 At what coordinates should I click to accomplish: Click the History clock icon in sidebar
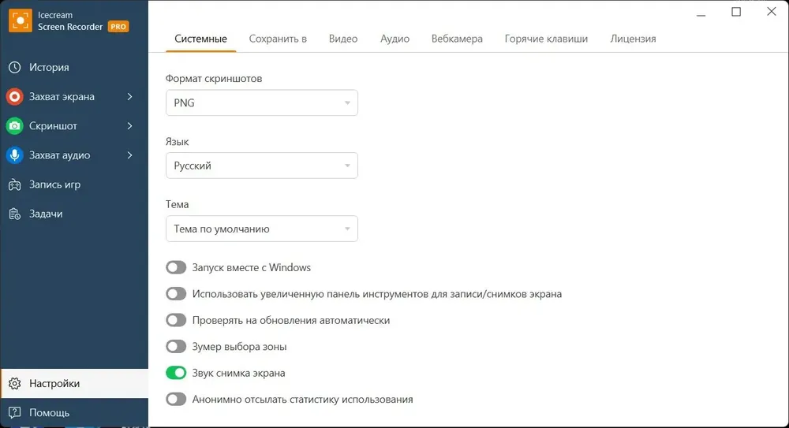point(14,68)
